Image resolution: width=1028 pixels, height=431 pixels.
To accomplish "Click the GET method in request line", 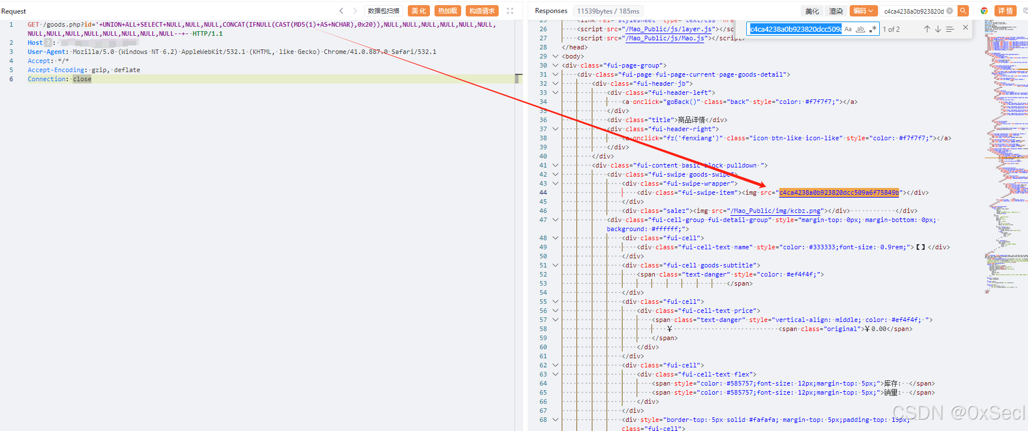I will pos(34,24).
